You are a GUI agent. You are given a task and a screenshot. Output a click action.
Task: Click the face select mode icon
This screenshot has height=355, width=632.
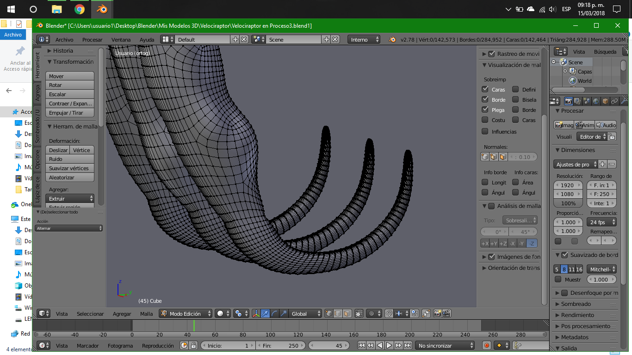[x=347, y=313]
